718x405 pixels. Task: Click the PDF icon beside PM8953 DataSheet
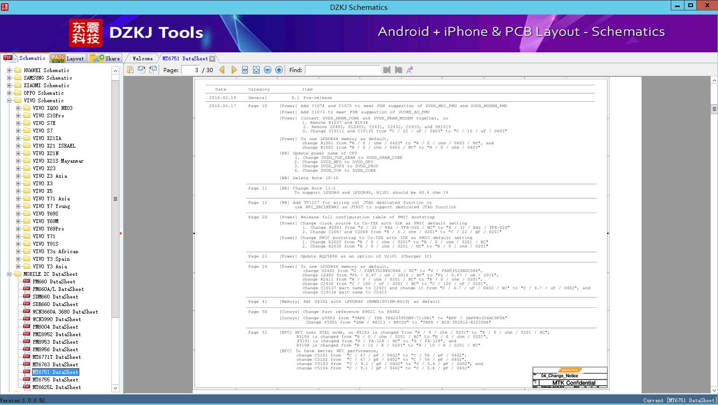[27, 342]
